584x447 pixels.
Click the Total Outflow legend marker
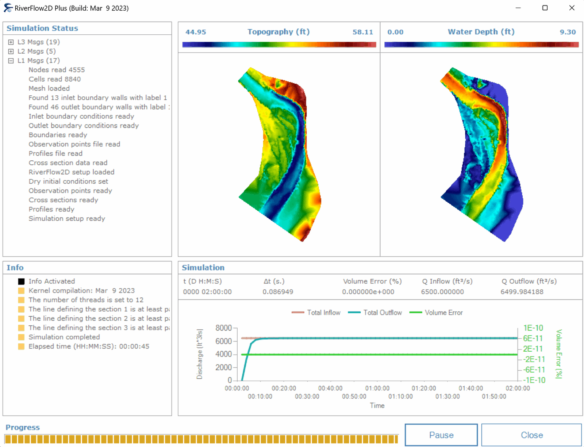coord(354,313)
